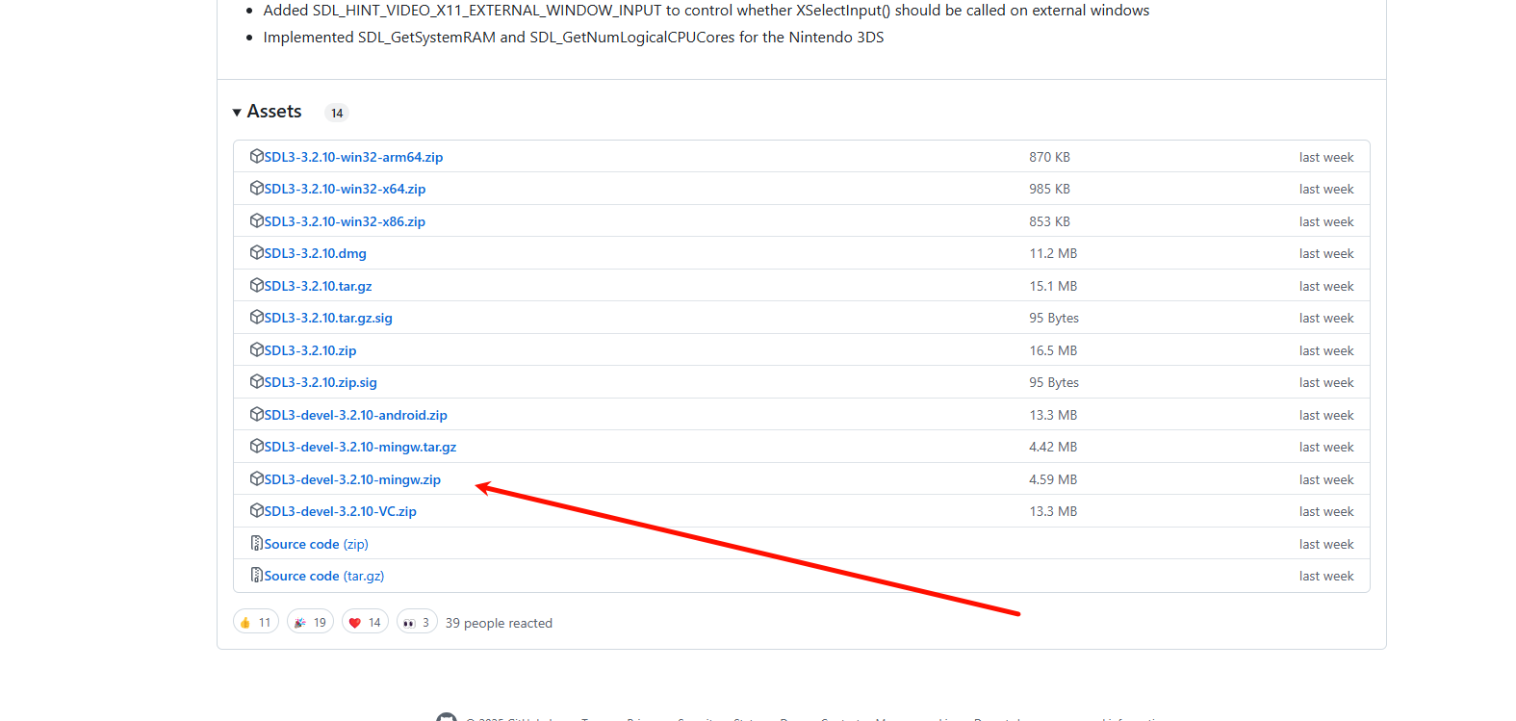The image size is (1516, 721).
Task: Click the 985 KB size value
Action: 1049,189
